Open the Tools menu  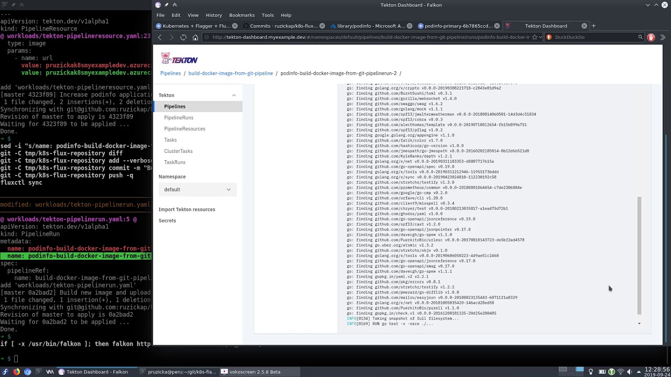click(267, 15)
